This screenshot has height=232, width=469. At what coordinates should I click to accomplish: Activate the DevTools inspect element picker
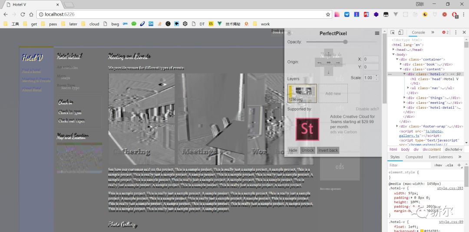tap(393, 32)
